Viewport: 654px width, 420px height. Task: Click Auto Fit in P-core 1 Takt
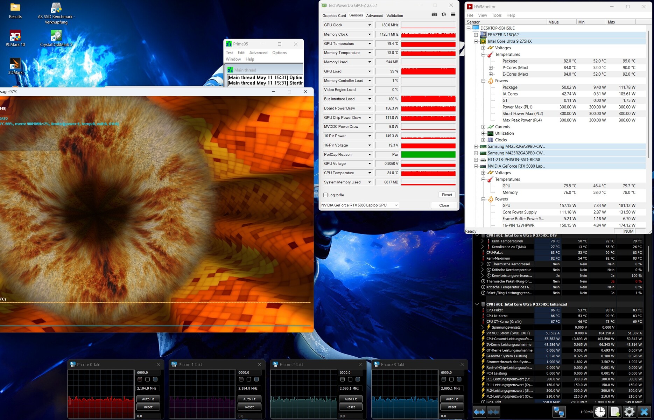point(249,399)
